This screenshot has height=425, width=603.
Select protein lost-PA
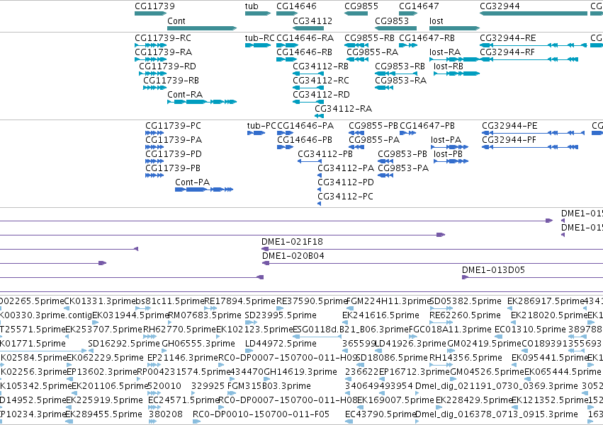click(449, 147)
